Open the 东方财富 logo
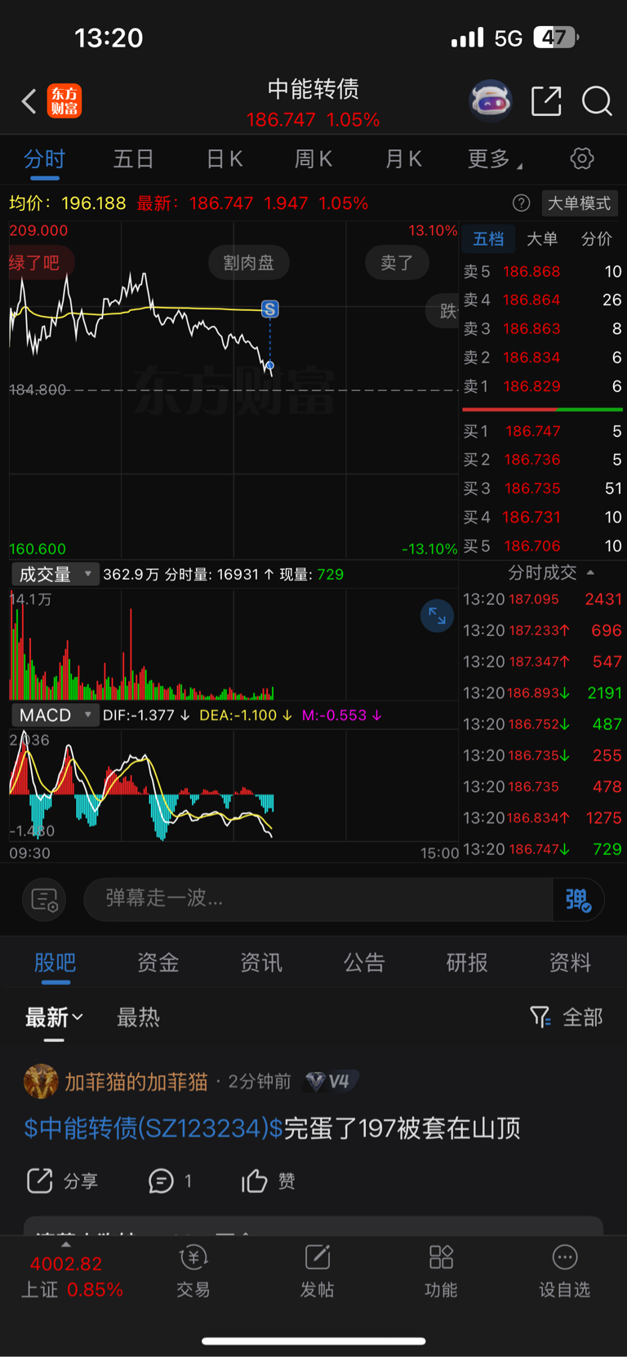Image resolution: width=627 pixels, height=1357 pixels. tap(64, 101)
